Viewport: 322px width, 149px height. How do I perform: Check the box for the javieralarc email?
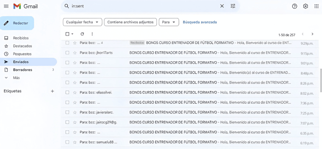pos(67,112)
